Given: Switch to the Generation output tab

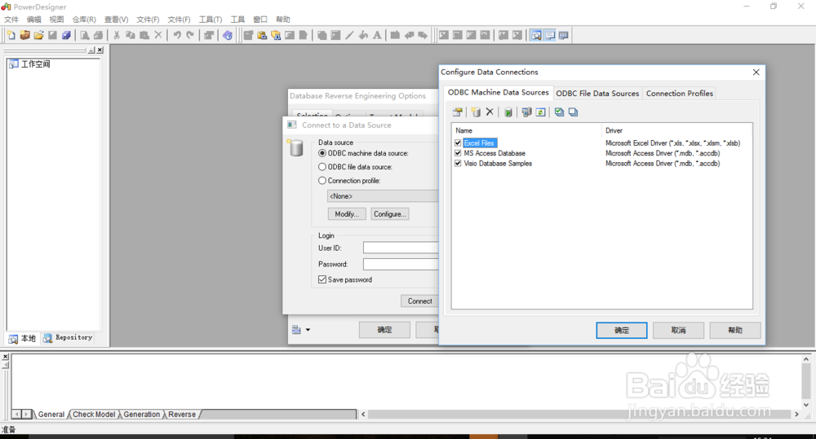Looking at the screenshot, I should [141, 415].
